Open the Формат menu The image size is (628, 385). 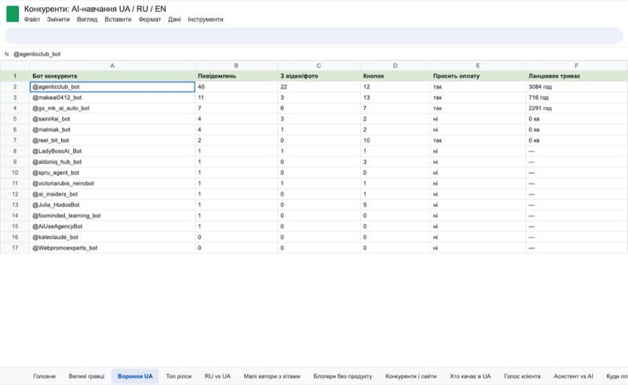(x=150, y=19)
